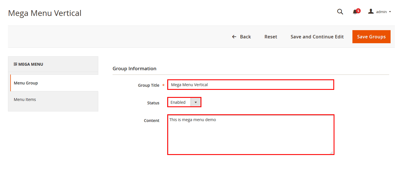
Task: Click the Status select arrow button
Action: [x=195, y=102]
